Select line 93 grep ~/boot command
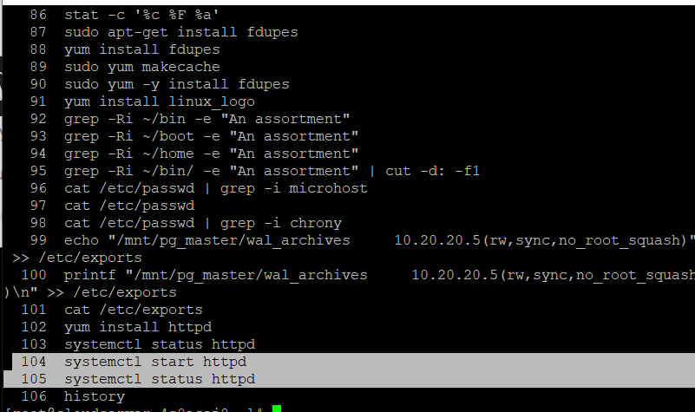This screenshot has height=412, width=695. [211, 136]
